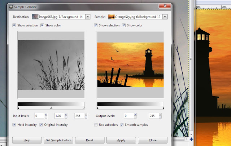Disable destination Show color checkbox

click(42, 25)
